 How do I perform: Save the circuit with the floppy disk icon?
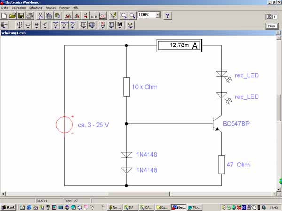[x=21, y=15]
